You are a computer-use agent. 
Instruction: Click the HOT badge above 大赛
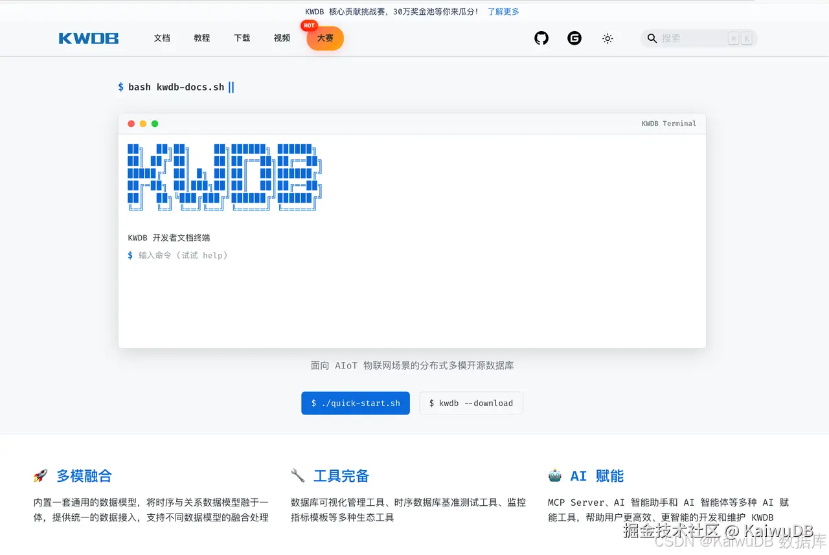pos(309,25)
